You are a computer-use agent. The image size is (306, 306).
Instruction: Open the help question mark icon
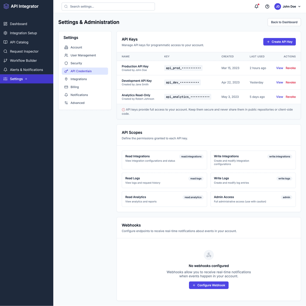click(x=267, y=6)
